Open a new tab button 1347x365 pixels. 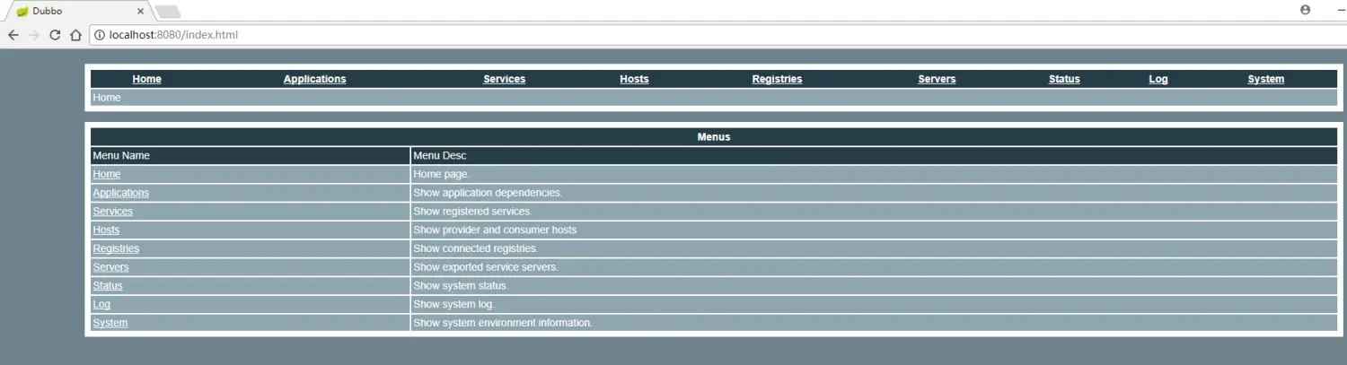[x=168, y=12]
